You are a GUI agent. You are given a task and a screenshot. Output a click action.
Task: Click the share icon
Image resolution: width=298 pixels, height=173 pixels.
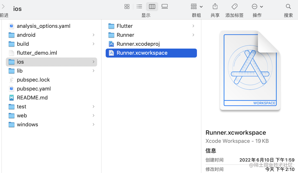click(x=215, y=6)
